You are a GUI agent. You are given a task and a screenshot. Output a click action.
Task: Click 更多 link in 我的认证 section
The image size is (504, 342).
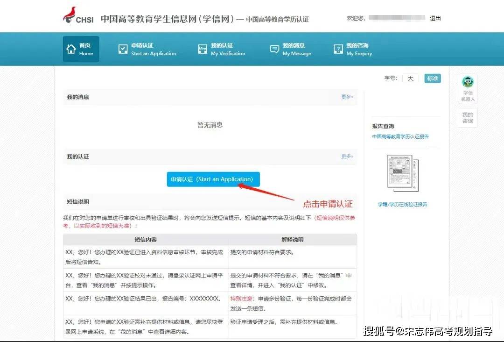coord(347,156)
